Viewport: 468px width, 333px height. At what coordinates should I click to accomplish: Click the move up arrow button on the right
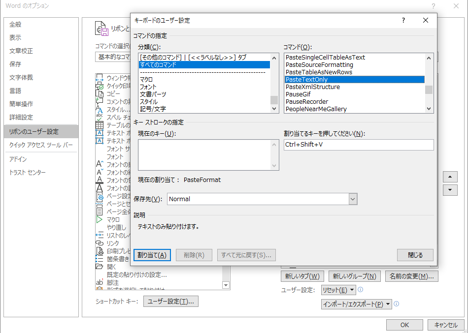[450, 177]
